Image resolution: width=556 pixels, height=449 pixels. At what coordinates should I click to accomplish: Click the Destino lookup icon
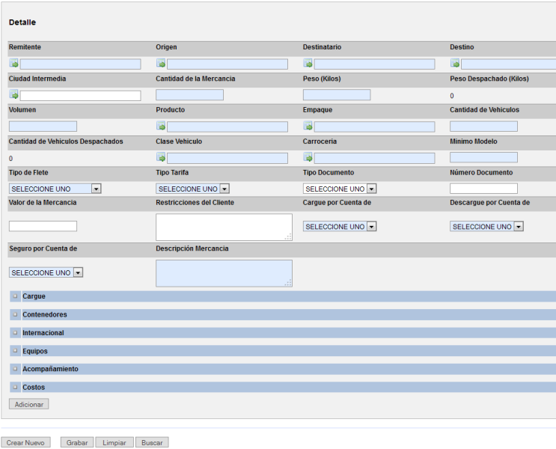pos(455,64)
